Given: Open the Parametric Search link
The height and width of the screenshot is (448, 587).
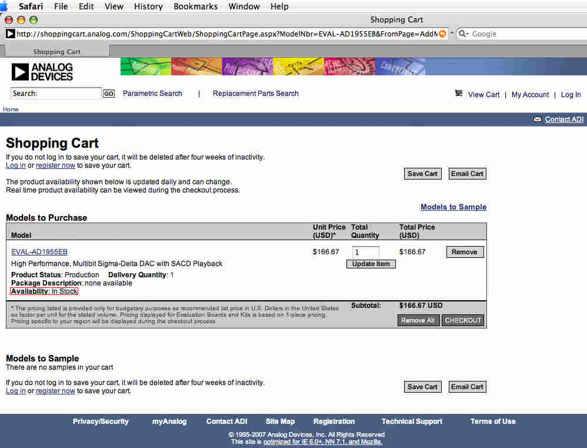Looking at the screenshot, I should (x=152, y=93).
